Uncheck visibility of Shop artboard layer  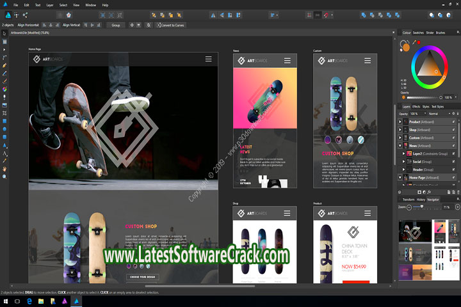[x=453, y=130]
